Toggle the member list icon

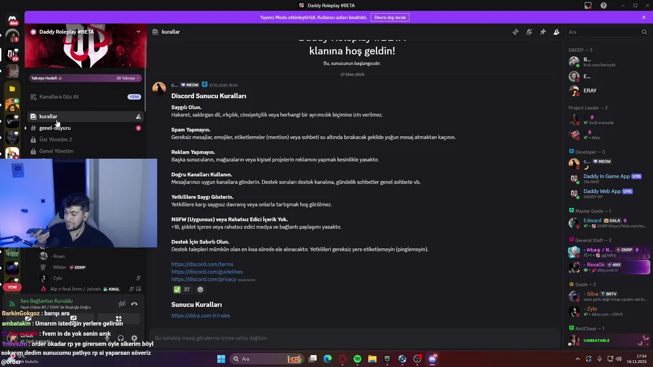point(556,32)
